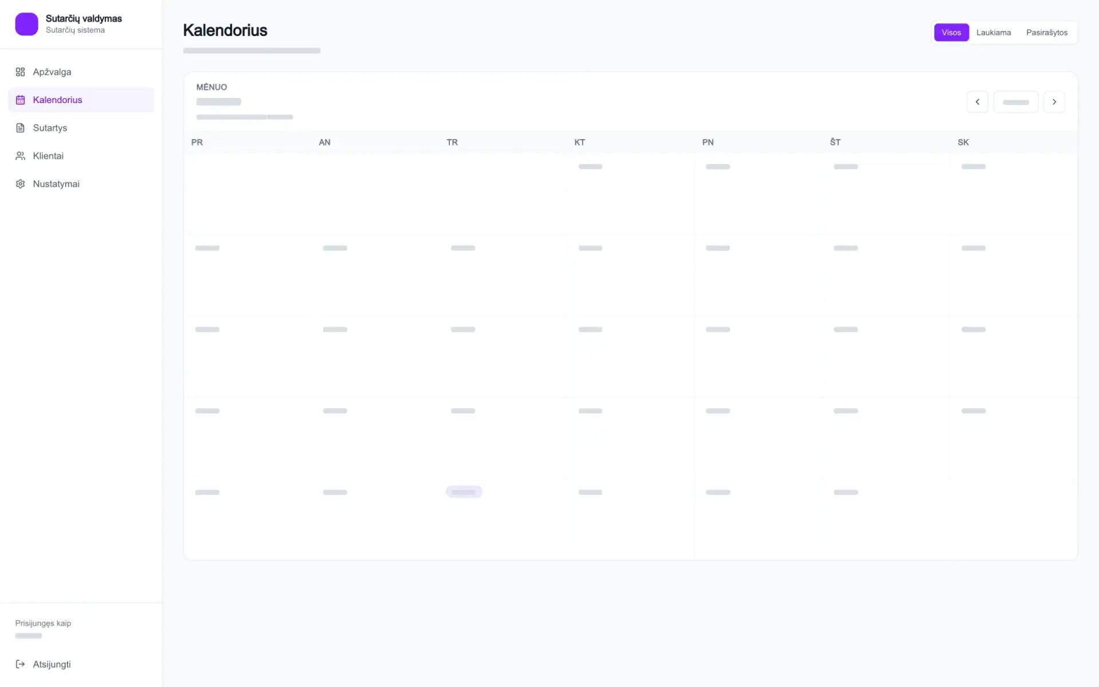The image size is (1099, 687).
Task: Select the Laukiama filter
Action: pos(993,33)
